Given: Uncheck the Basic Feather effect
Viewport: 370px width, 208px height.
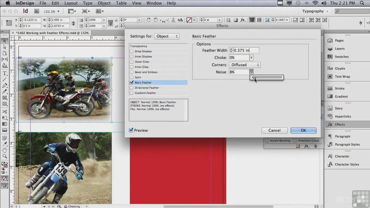Looking at the screenshot, I should click(132, 83).
